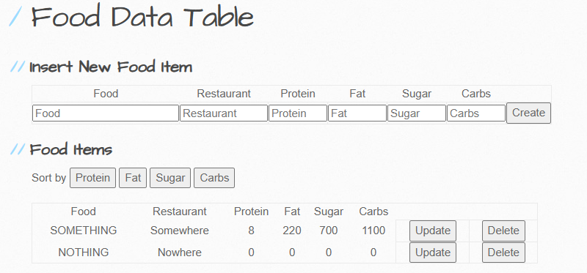The width and height of the screenshot is (587, 273).
Task: Select the Restaurant input field
Action: [x=224, y=113]
